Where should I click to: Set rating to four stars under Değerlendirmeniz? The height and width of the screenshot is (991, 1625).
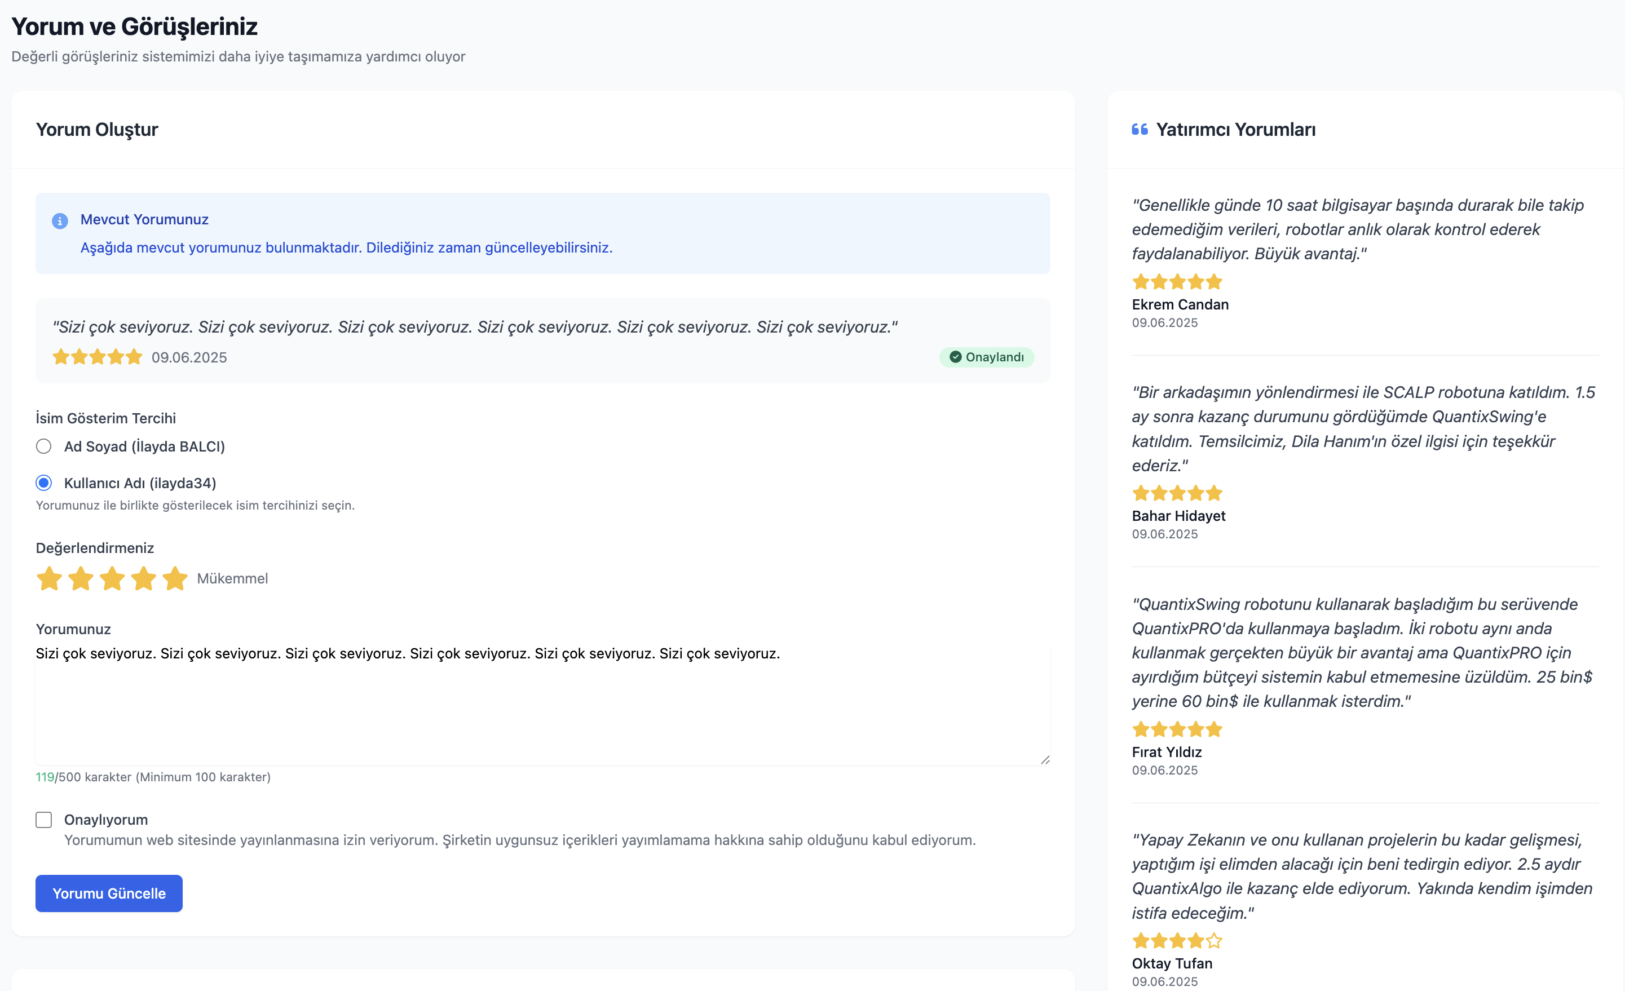click(x=143, y=578)
